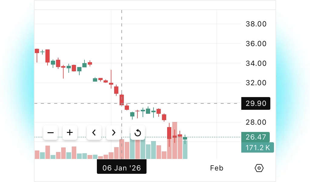This screenshot has width=310, height=182.
Task: Click the last green candle at the right
Action: [185, 138]
